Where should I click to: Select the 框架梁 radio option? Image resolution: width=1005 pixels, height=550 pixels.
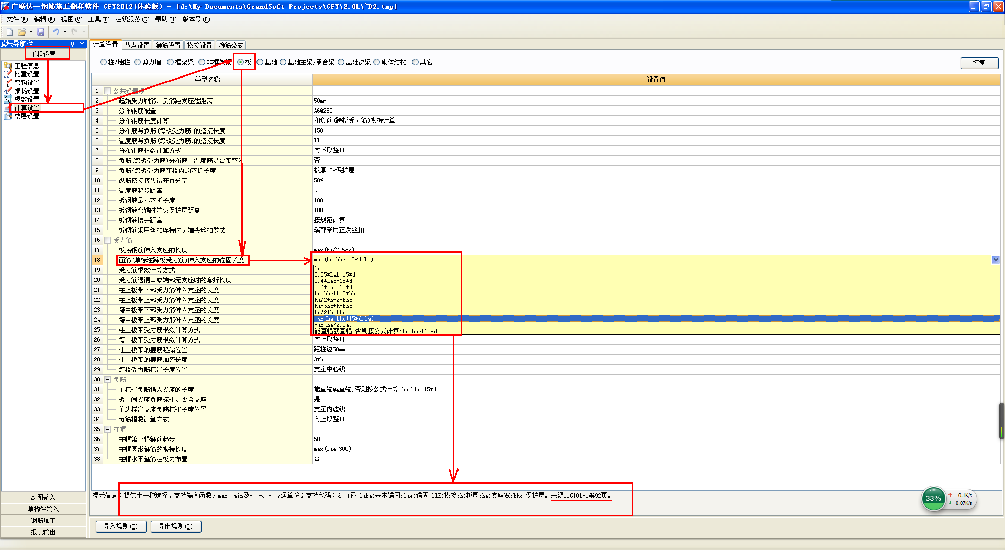coord(181,62)
